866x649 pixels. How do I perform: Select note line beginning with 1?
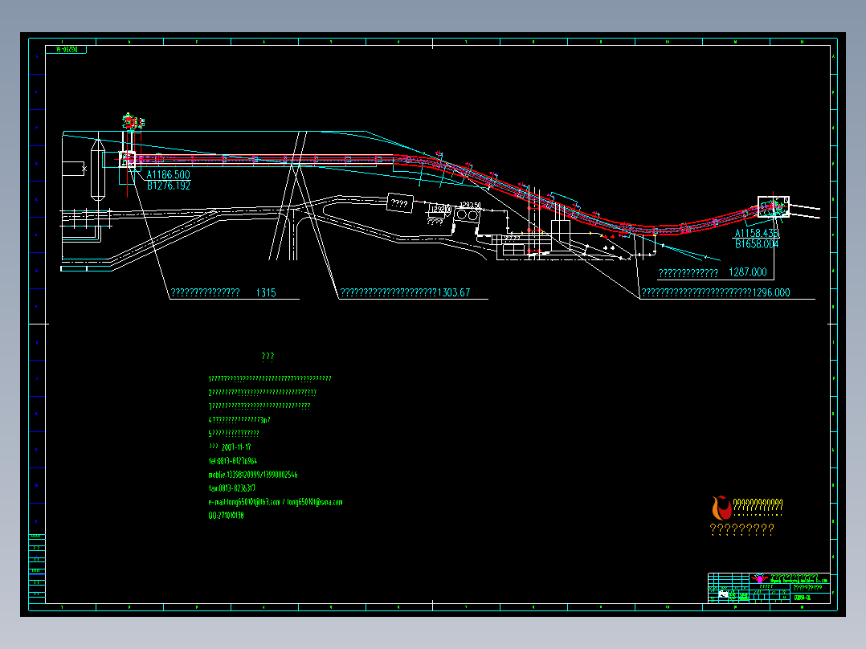coord(270,379)
